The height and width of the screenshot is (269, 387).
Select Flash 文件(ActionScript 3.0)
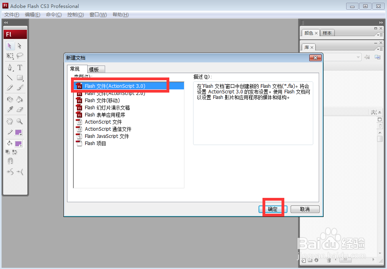point(129,86)
